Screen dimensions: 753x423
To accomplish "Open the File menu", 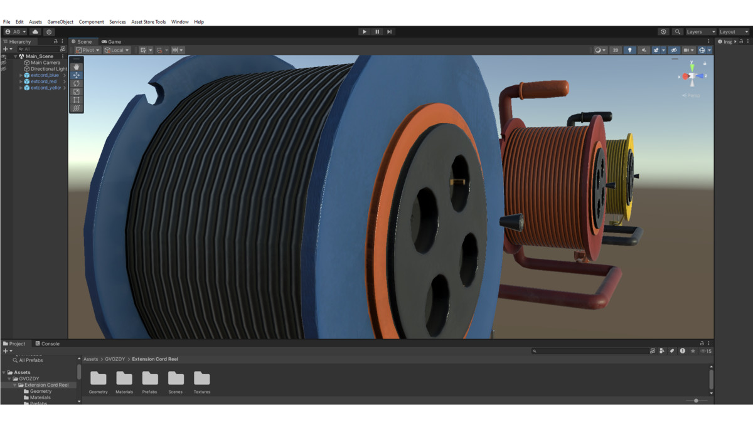I will click(7, 22).
